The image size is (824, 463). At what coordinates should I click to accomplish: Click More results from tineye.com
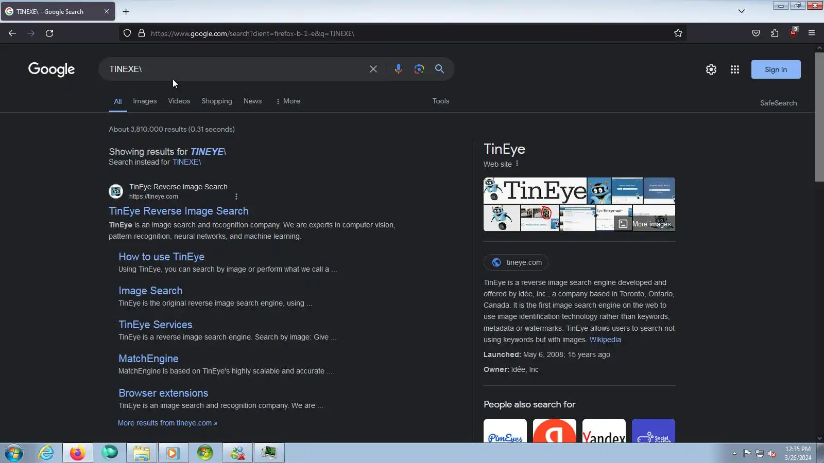tap(167, 423)
